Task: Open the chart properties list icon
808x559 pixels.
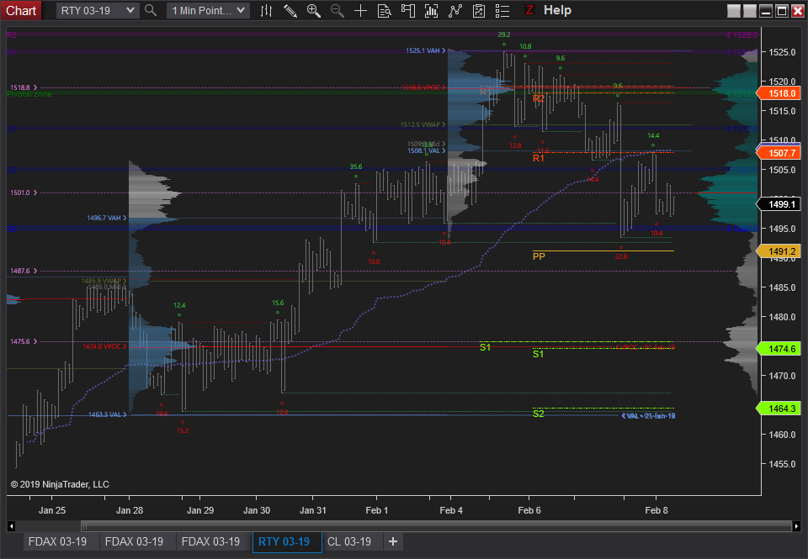Action: 502,10
